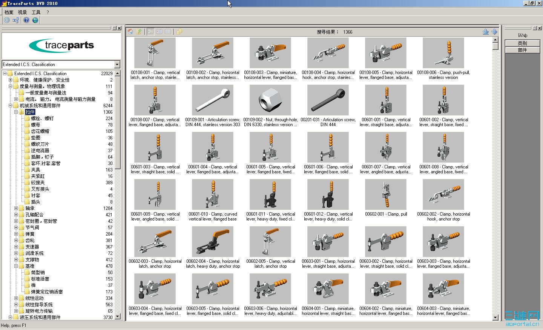Image resolution: width=543 pixels, height=330 pixels.
Task: Open thumbnail 00108-001 Clamp vertical latch
Action: (155, 53)
